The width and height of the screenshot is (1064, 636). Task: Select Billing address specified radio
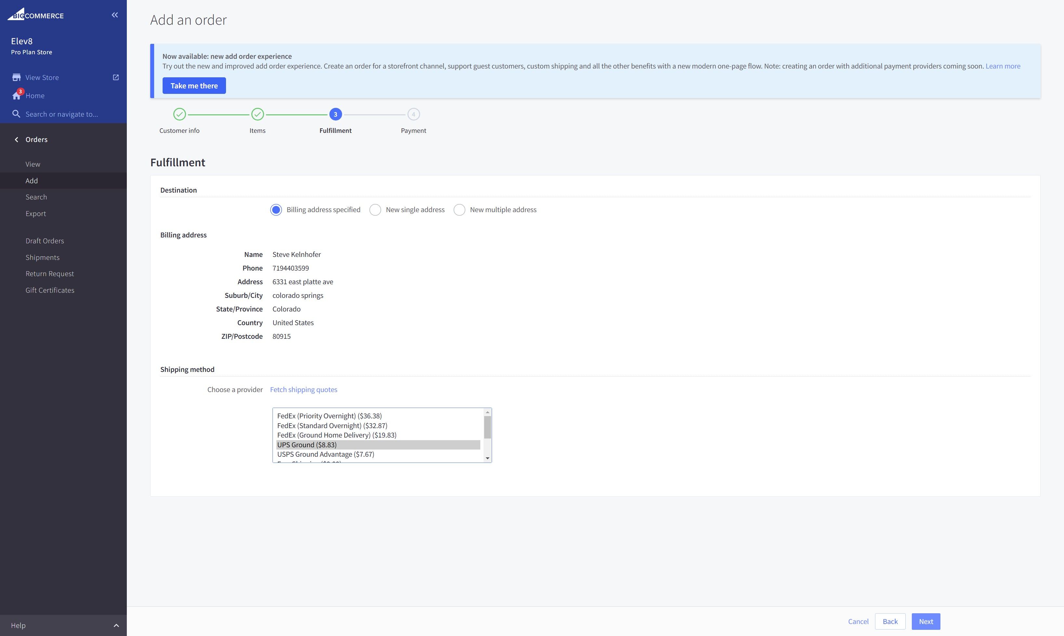click(276, 210)
